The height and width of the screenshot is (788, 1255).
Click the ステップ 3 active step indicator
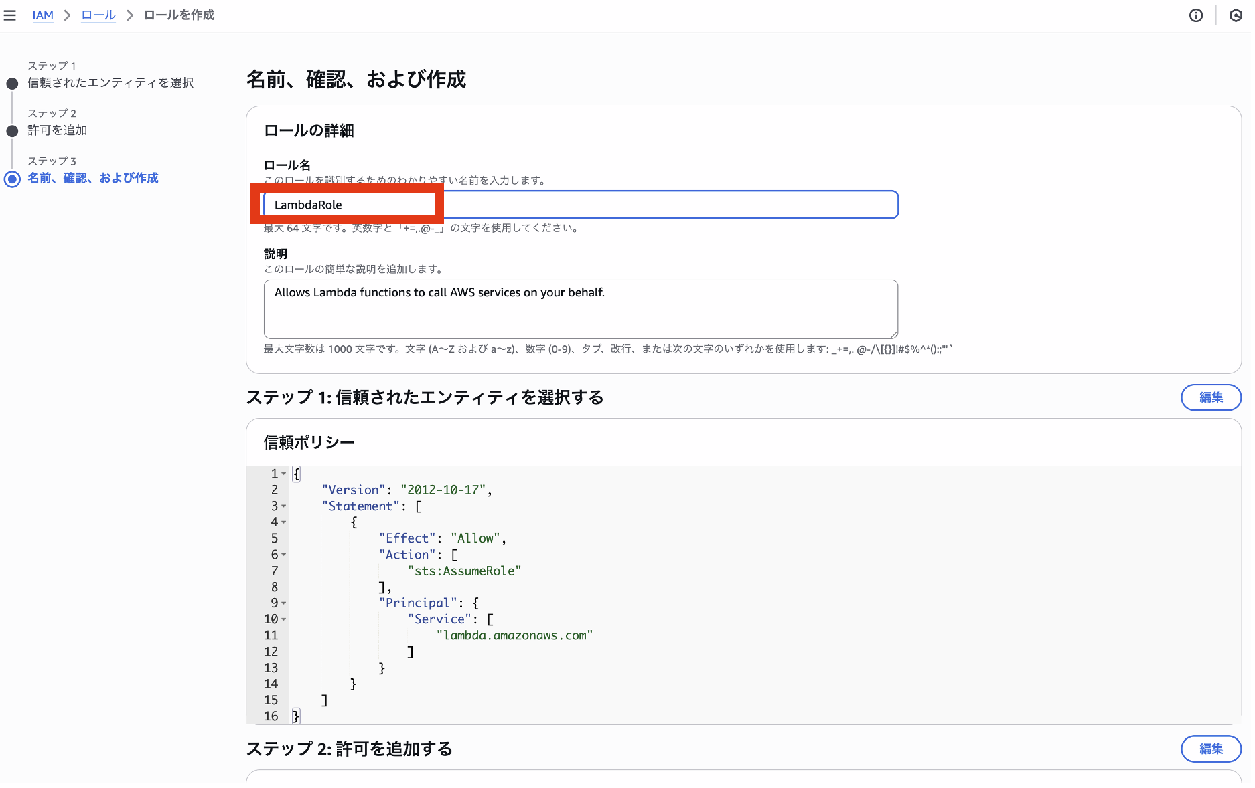coord(12,179)
